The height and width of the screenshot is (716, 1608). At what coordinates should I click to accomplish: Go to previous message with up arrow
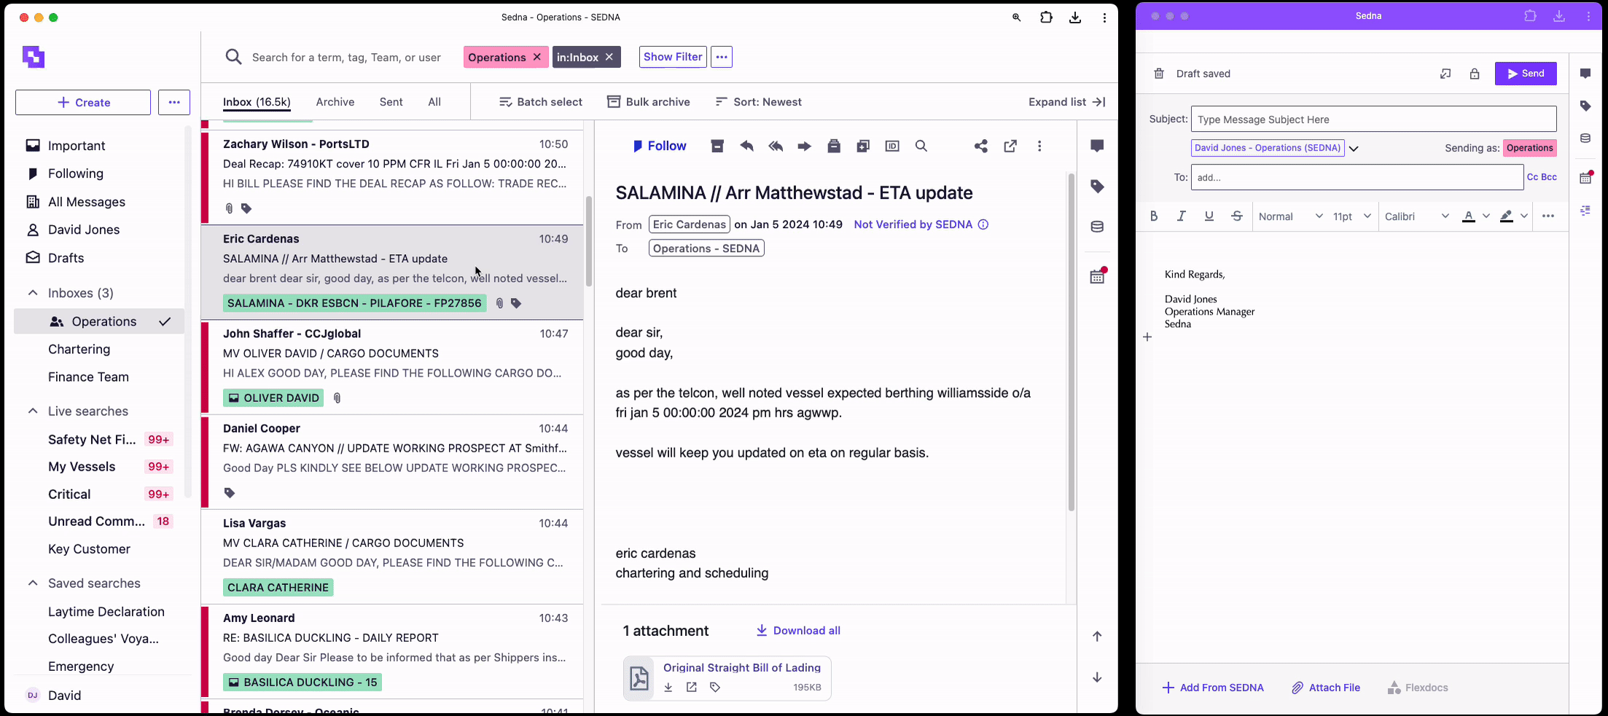click(1097, 637)
